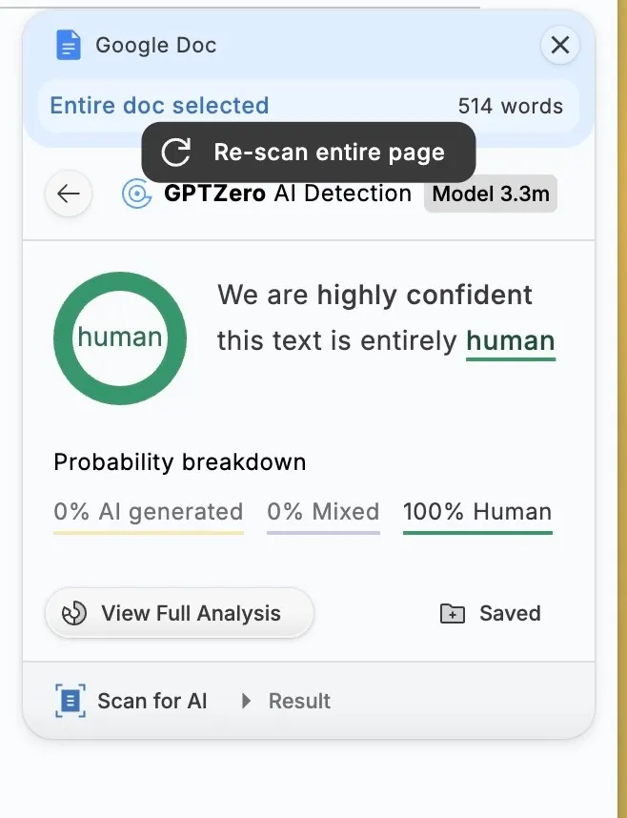627x818 pixels.
Task: Click the GPTZero circular logo icon
Action: coord(137,194)
